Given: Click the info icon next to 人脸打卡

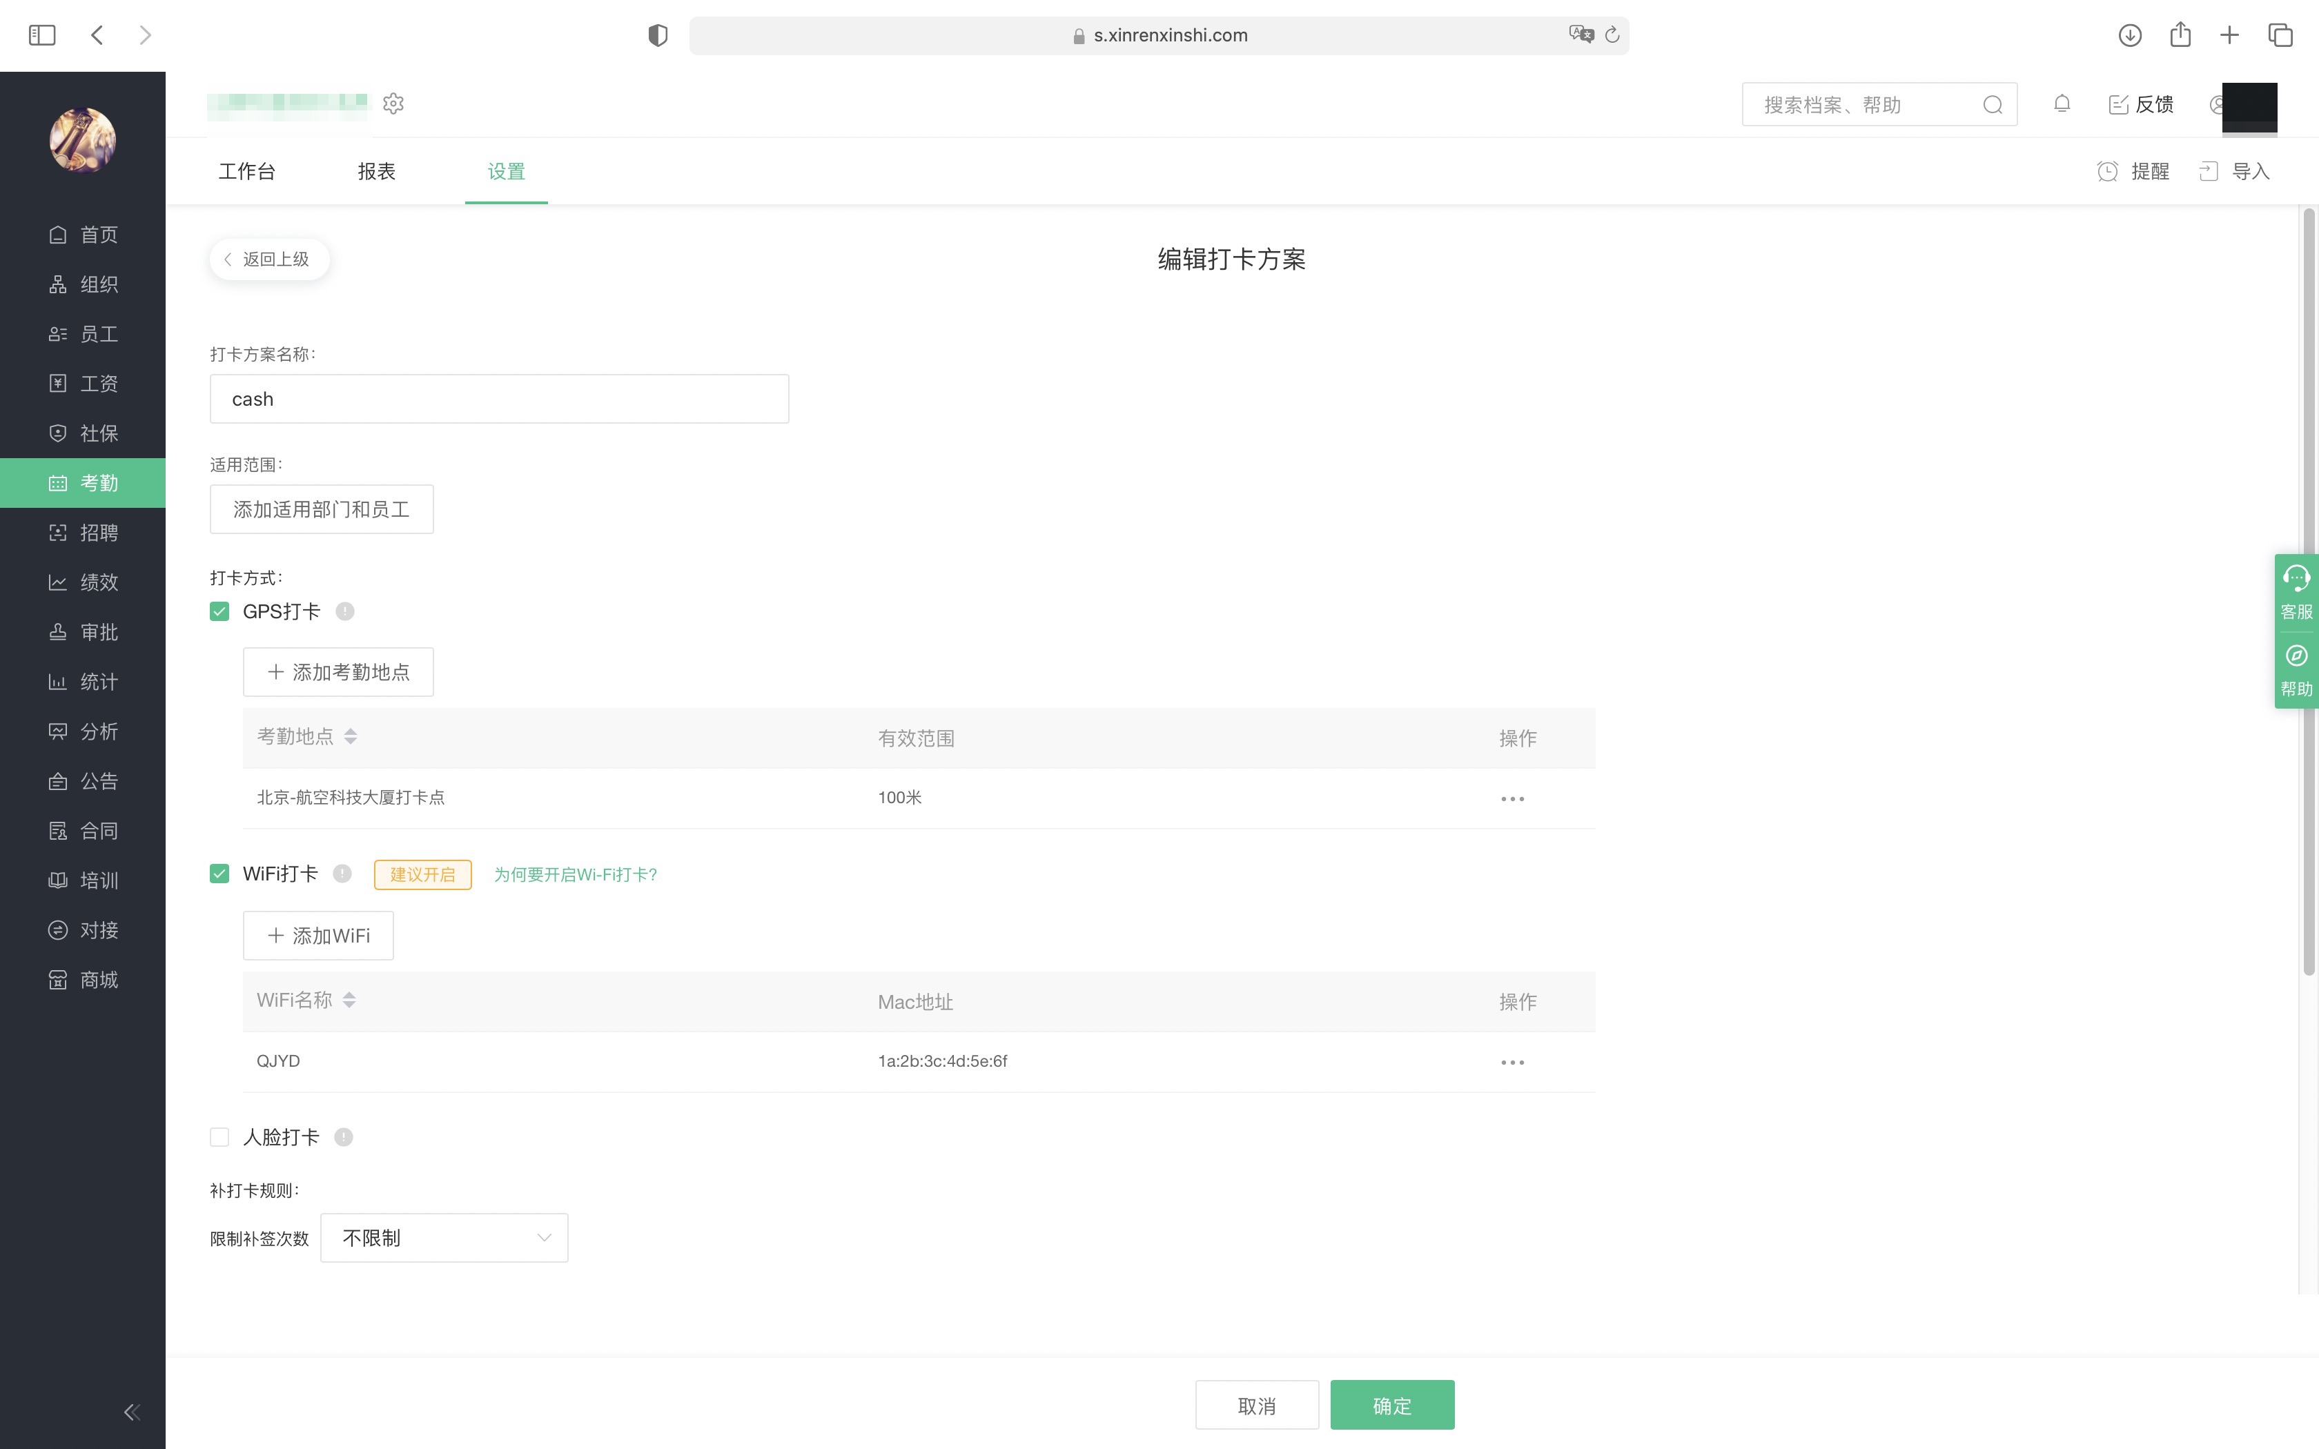Looking at the screenshot, I should pos(343,1138).
